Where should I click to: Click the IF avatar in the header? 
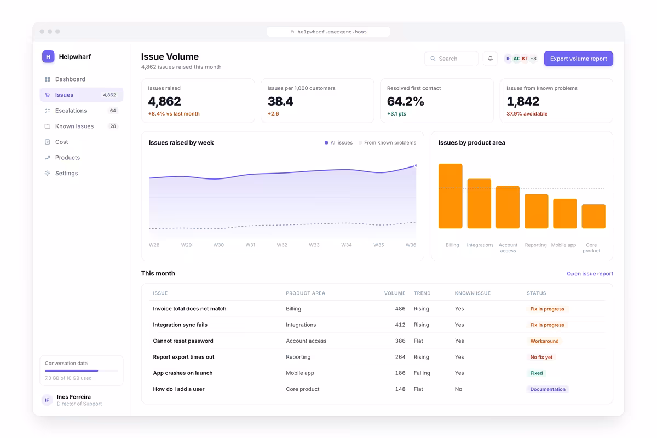pyautogui.click(x=508, y=59)
